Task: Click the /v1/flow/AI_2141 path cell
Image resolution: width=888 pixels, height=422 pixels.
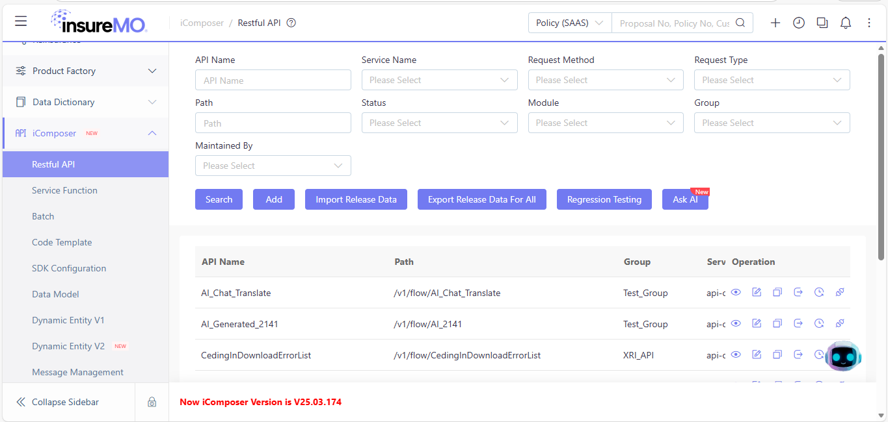Action: pos(428,324)
